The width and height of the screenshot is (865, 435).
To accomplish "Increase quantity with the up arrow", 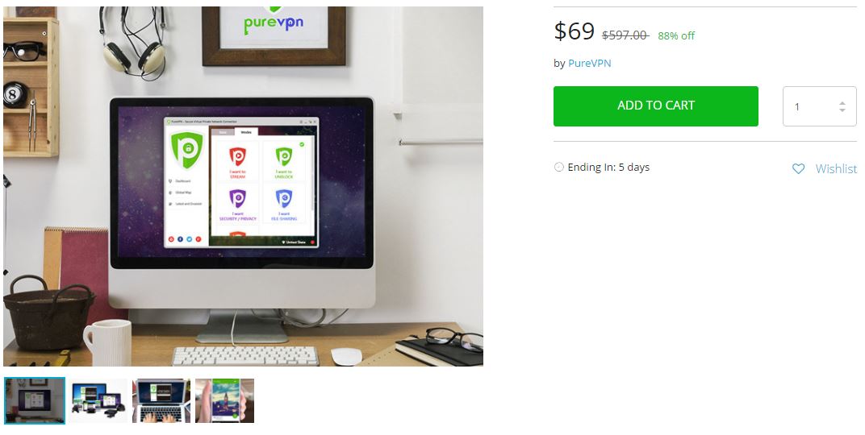I will [x=842, y=103].
